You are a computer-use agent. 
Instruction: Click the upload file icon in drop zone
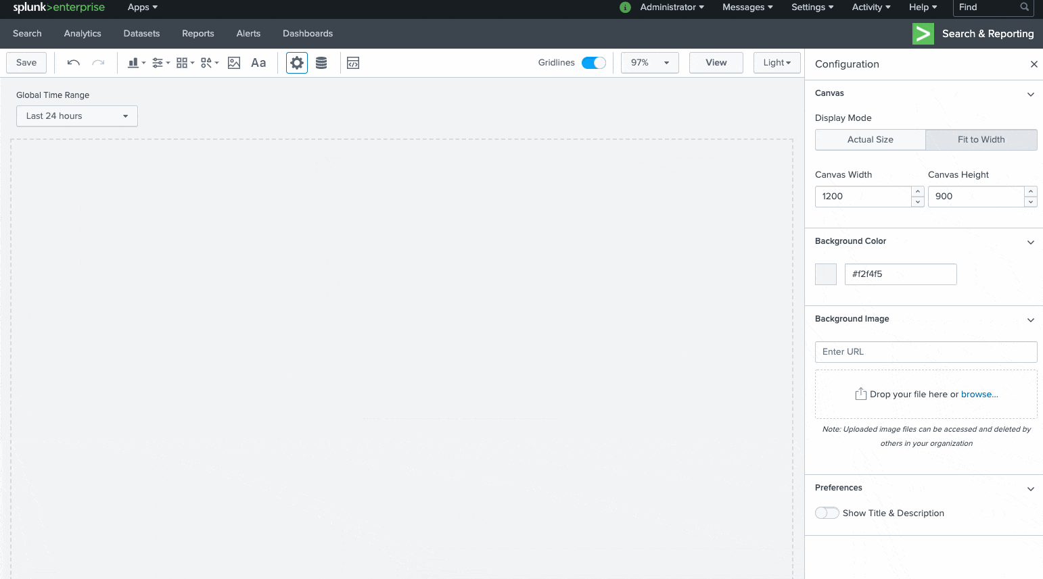click(861, 394)
